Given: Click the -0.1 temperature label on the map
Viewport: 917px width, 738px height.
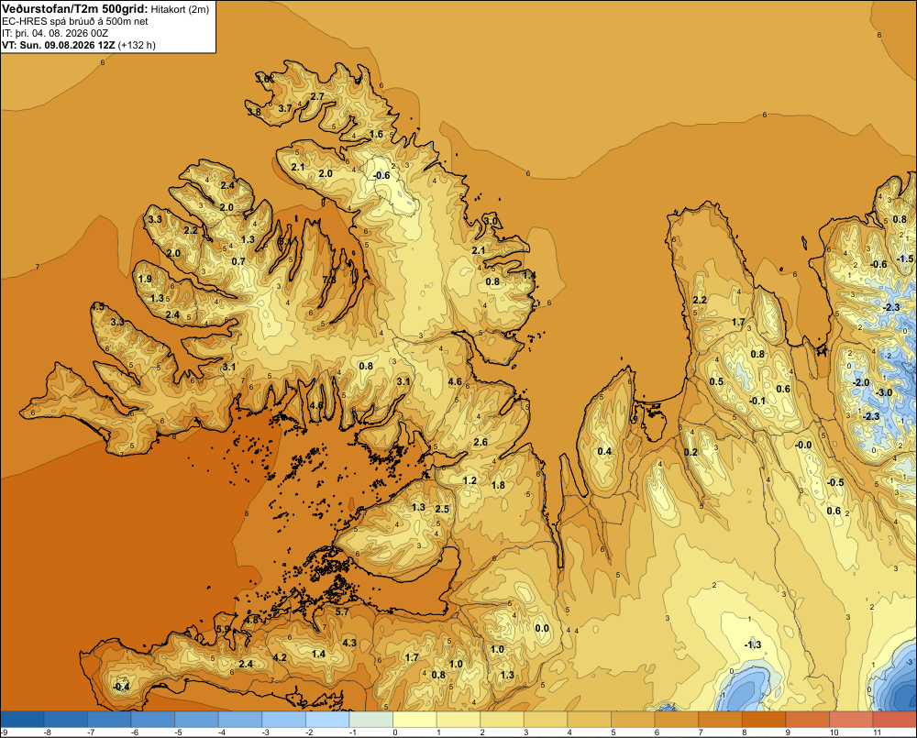Looking at the screenshot, I should pyautogui.click(x=757, y=401).
